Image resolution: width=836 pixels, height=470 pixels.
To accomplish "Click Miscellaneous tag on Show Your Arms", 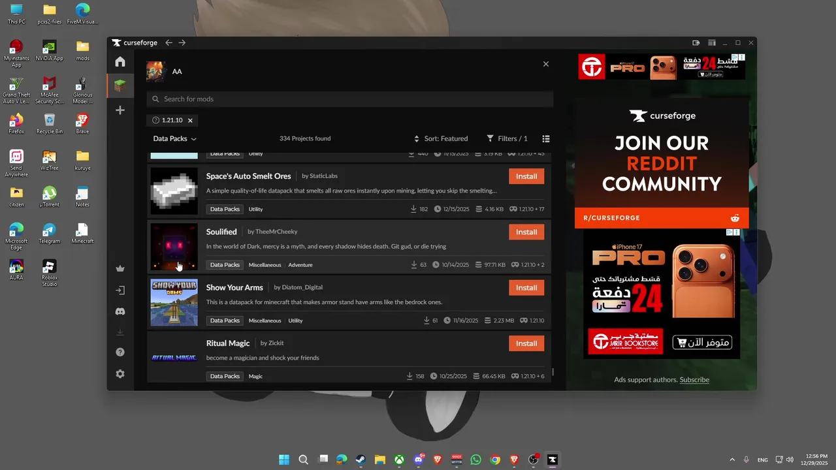I will [x=265, y=321].
